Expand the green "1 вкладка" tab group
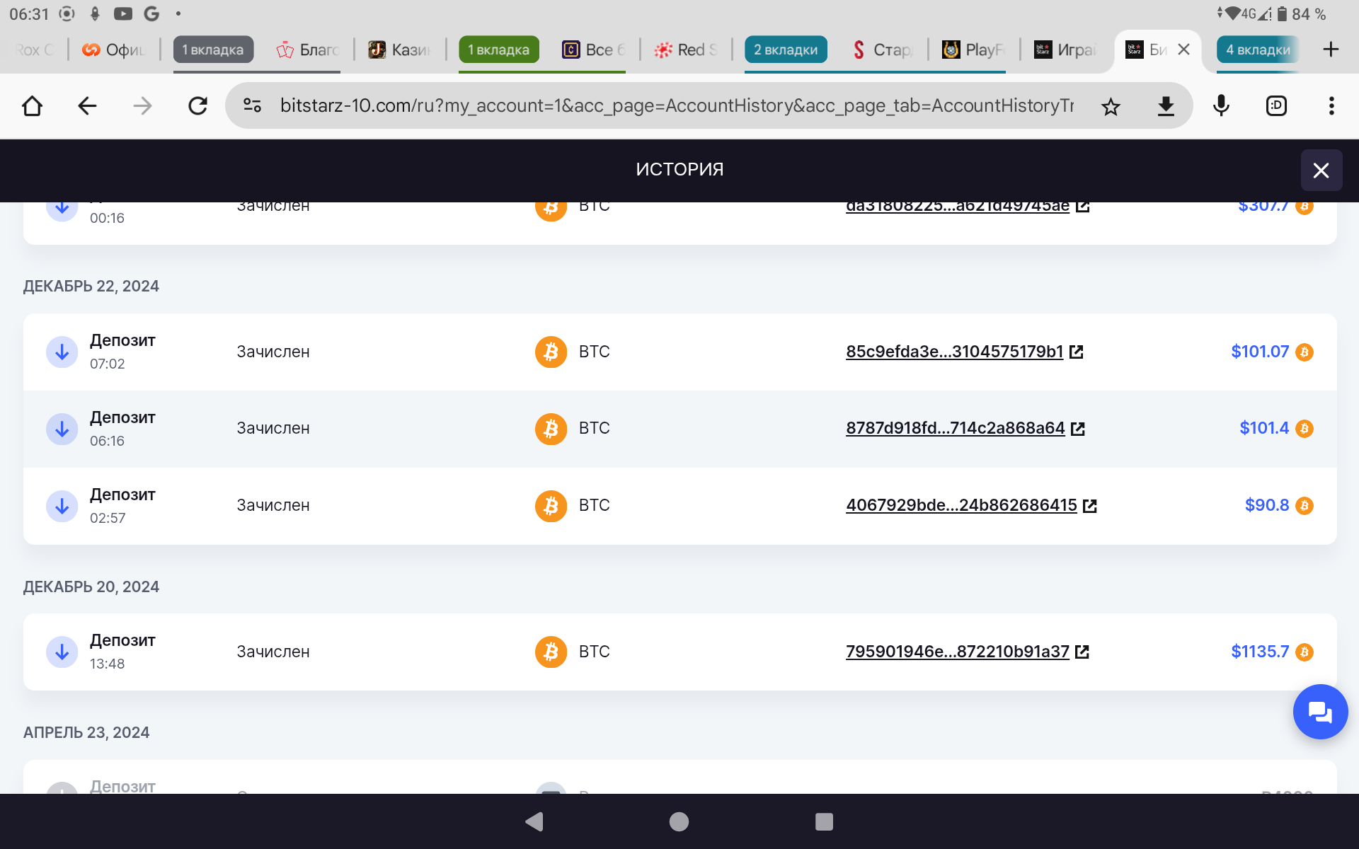The width and height of the screenshot is (1359, 849). 498,50
